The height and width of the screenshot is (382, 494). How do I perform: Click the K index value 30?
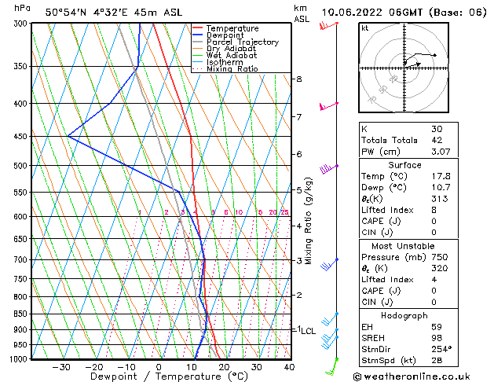click(437, 129)
